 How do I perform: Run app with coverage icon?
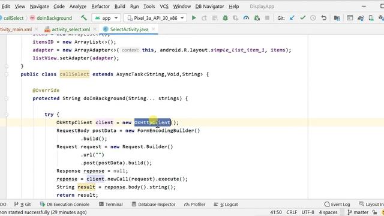(x=236, y=18)
